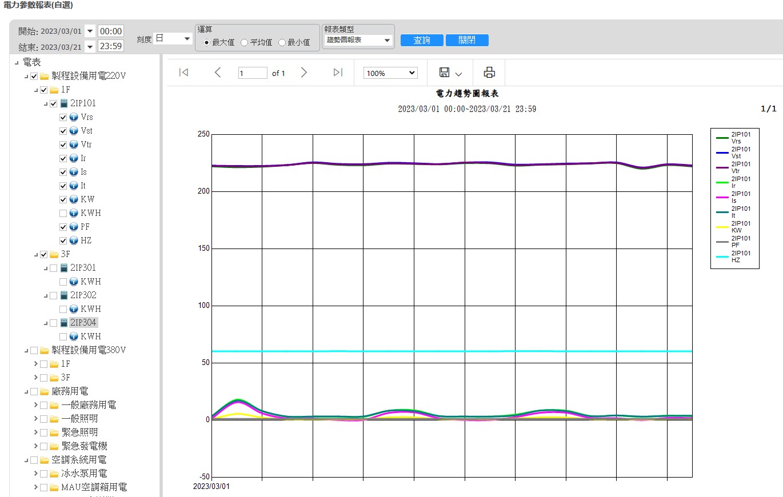Expand the 一般照明 folder
This screenshot has width=783, height=497.
(36, 419)
